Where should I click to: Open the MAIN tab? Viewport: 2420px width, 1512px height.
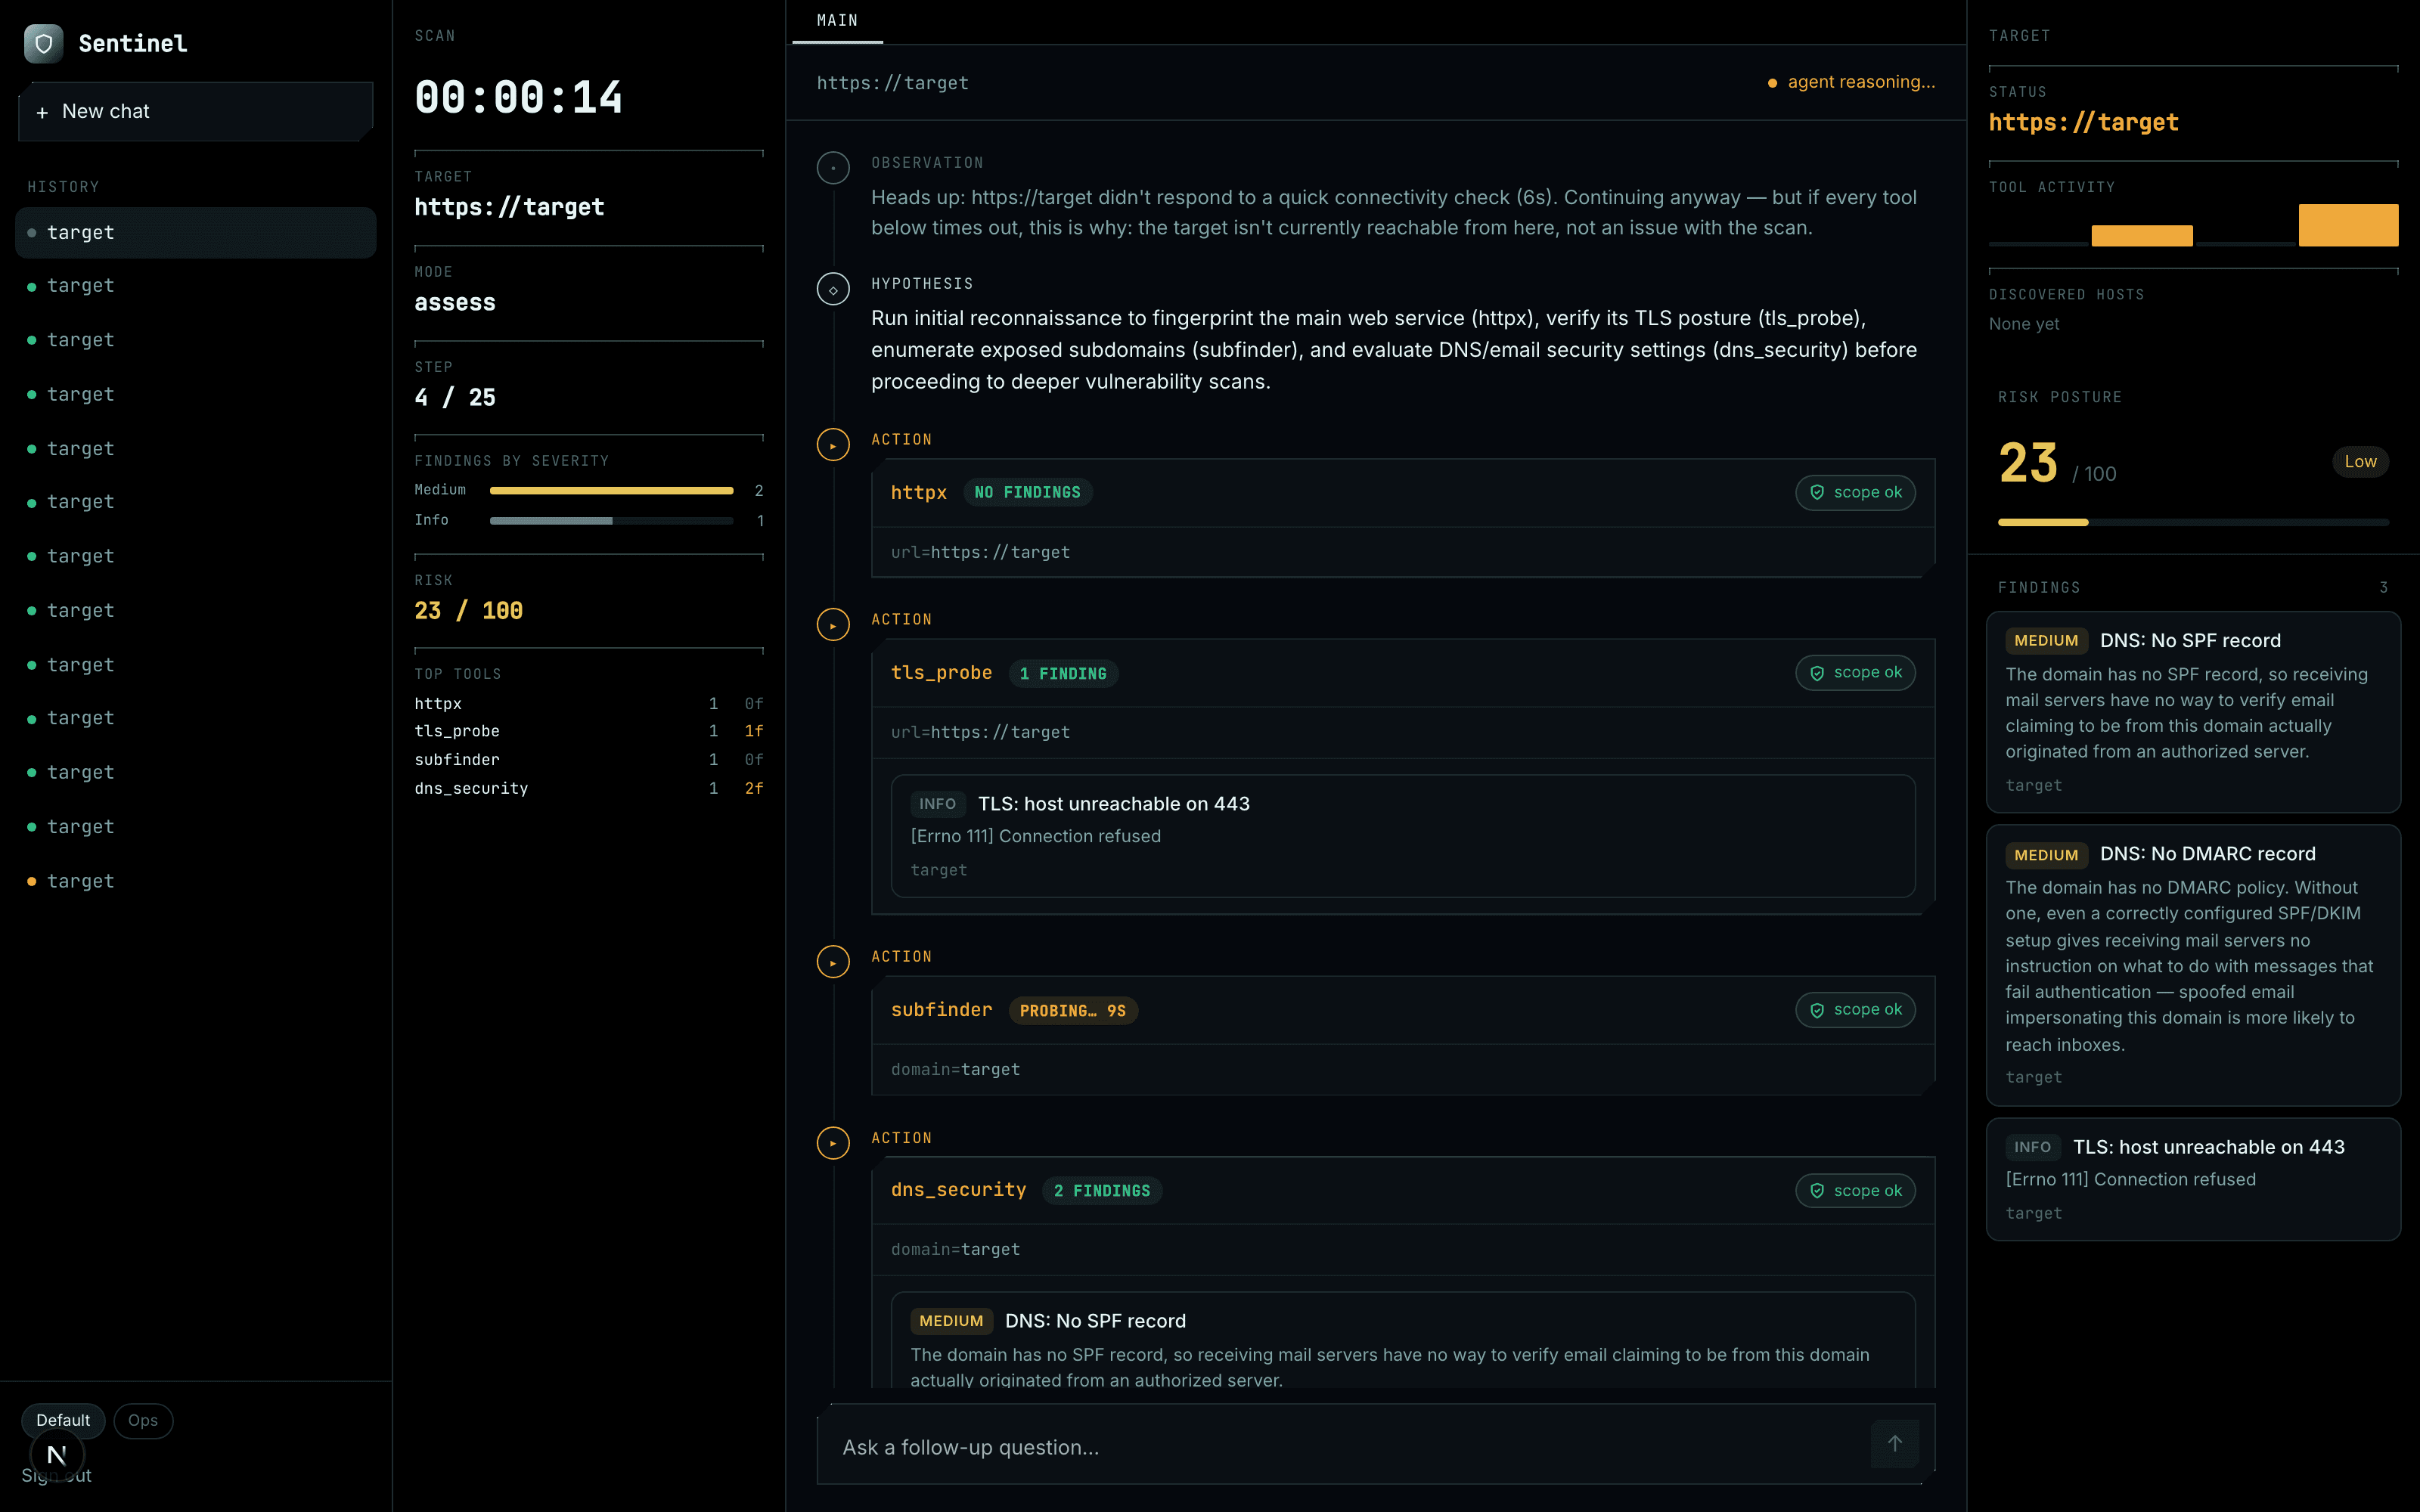837,21
